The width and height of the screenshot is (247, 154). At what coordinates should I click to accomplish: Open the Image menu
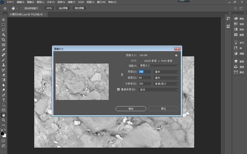(30, 2)
